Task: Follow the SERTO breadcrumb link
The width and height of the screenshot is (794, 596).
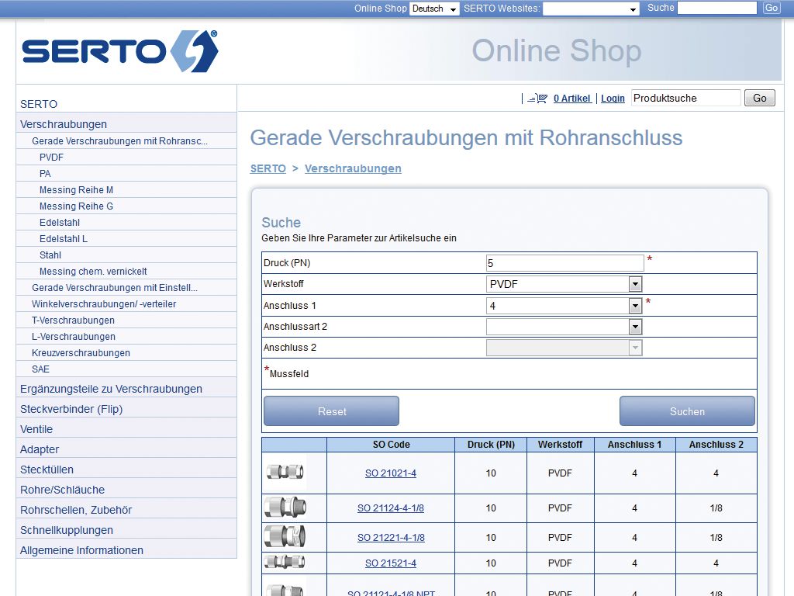Action: click(268, 168)
